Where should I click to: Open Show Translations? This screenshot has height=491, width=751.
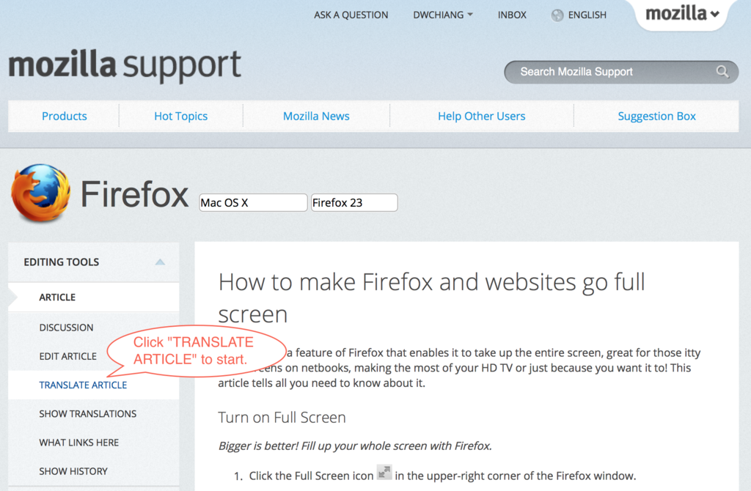click(88, 414)
